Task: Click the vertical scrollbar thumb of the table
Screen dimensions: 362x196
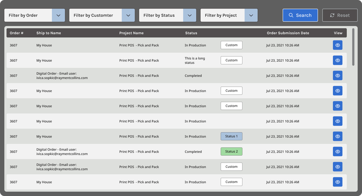Action: pyautogui.click(x=353, y=47)
